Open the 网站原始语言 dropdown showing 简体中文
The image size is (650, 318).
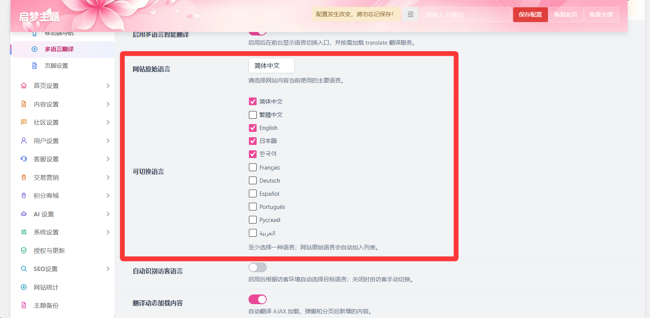(272, 66)
